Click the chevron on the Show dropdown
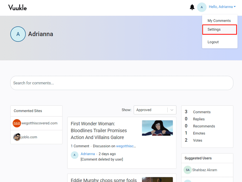The image size is (242, 182). pos(172,110)
